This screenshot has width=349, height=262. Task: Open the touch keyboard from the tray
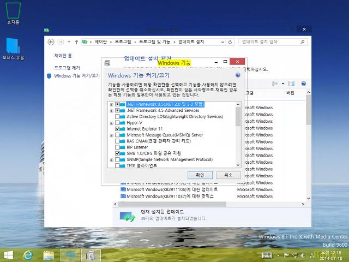pos(267,255)
